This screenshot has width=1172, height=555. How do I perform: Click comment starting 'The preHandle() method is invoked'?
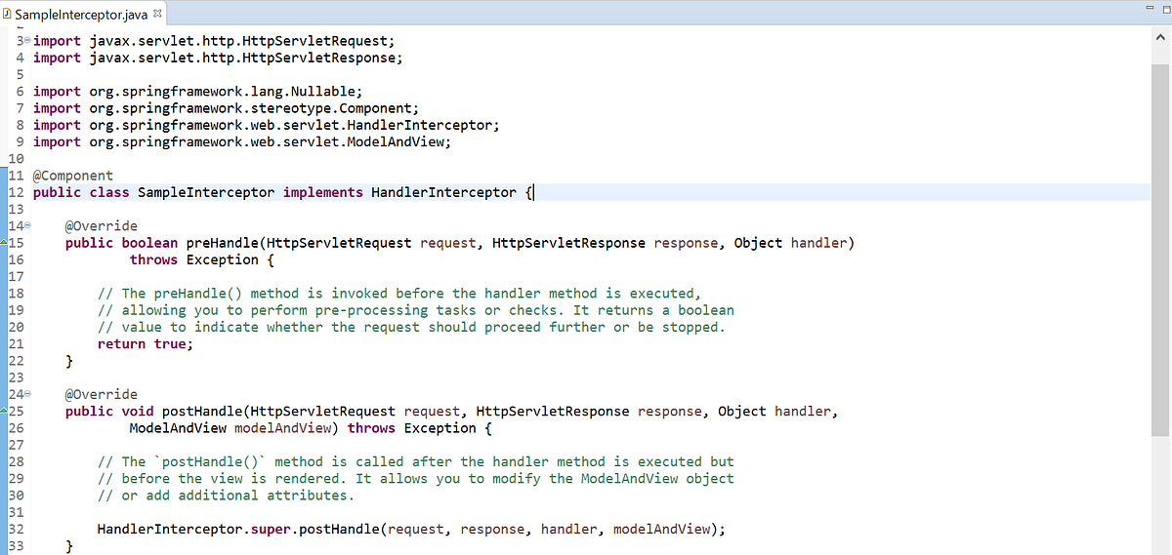pyautogui.click(x=399, y=293)
